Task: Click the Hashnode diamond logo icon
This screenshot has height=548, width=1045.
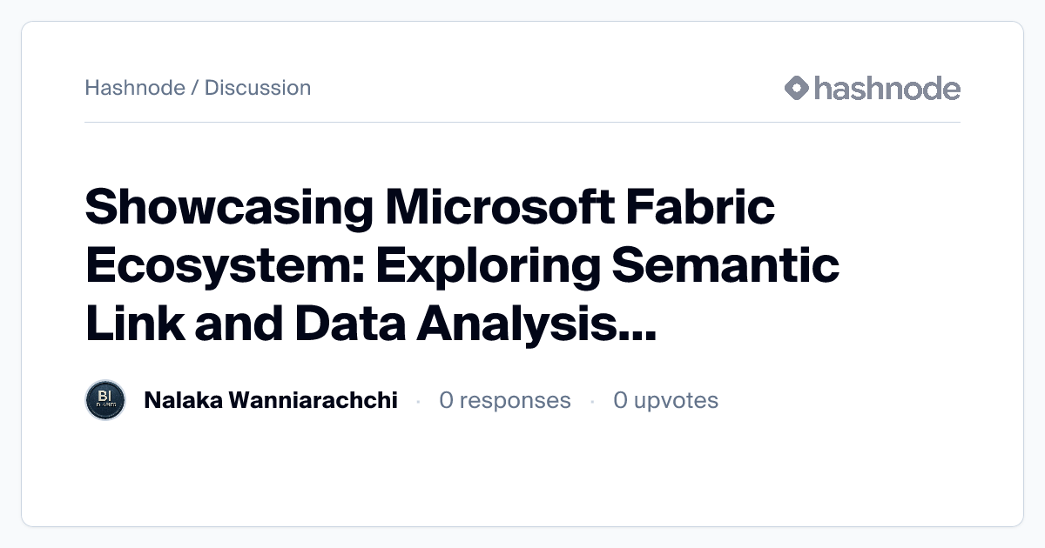Action: point(797,88)
